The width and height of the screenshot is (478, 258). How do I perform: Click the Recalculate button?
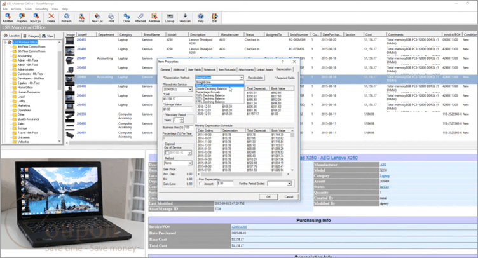(255, 78)
